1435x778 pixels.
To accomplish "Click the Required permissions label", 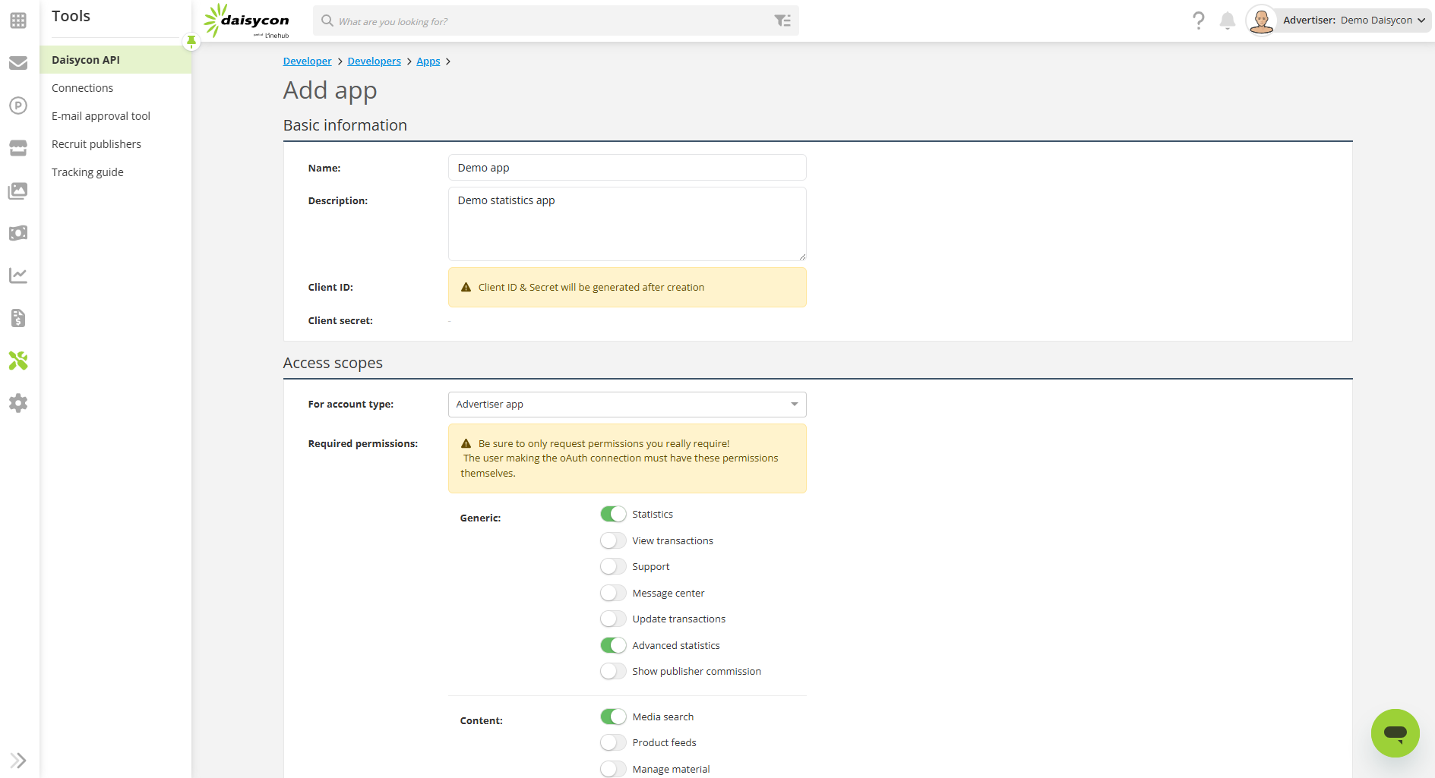I will tap(362, 444).
